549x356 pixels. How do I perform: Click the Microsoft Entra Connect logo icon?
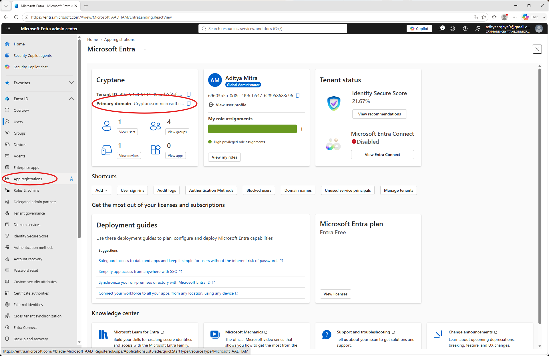333,144
